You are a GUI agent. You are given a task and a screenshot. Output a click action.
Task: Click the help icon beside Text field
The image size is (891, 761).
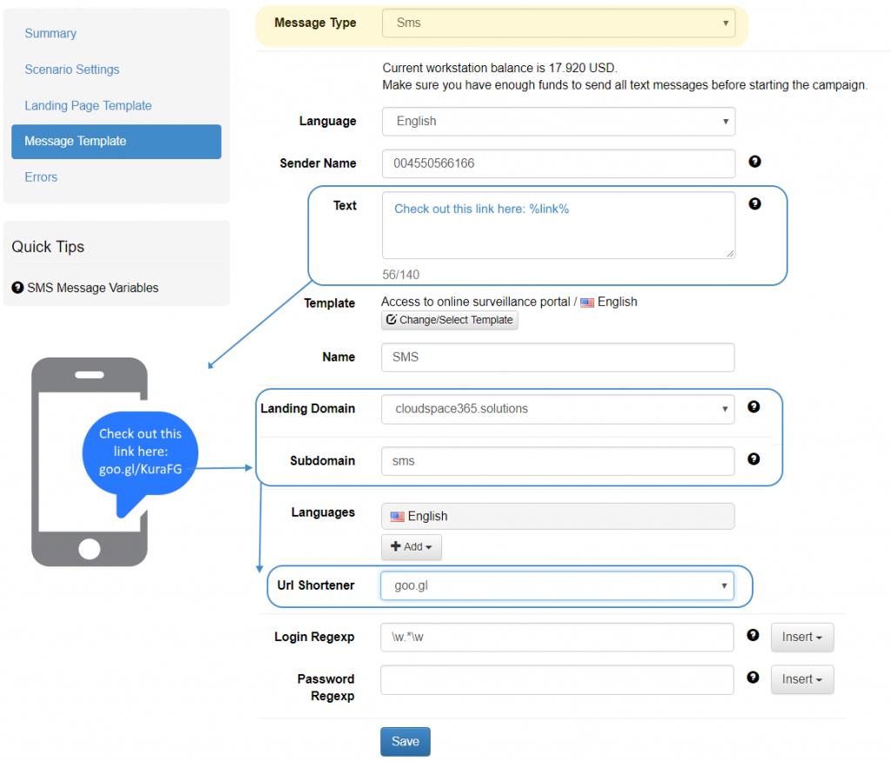click(754, 204)
